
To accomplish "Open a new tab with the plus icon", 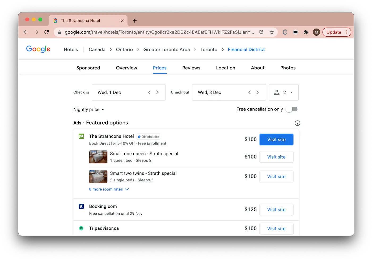I will tap(135, 20).
